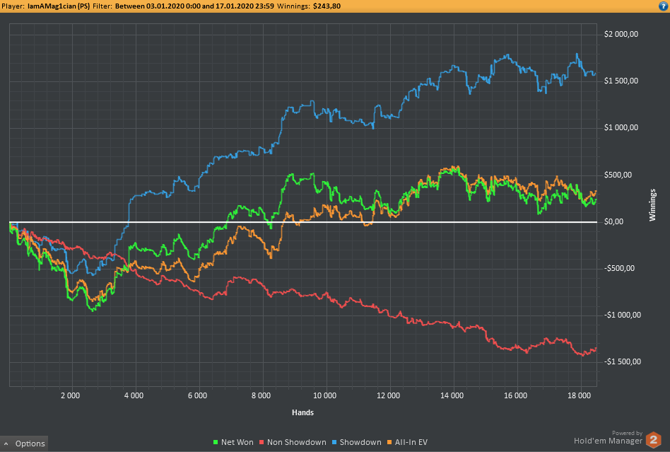Click the 18 000 hands axis label
Image resolution: width=670 pixels, height=452 pixels.
click(580, 395)
